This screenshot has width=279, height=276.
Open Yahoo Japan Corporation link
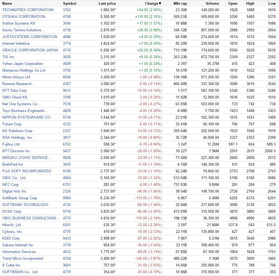pyautogui.click(x=23, y=64)
